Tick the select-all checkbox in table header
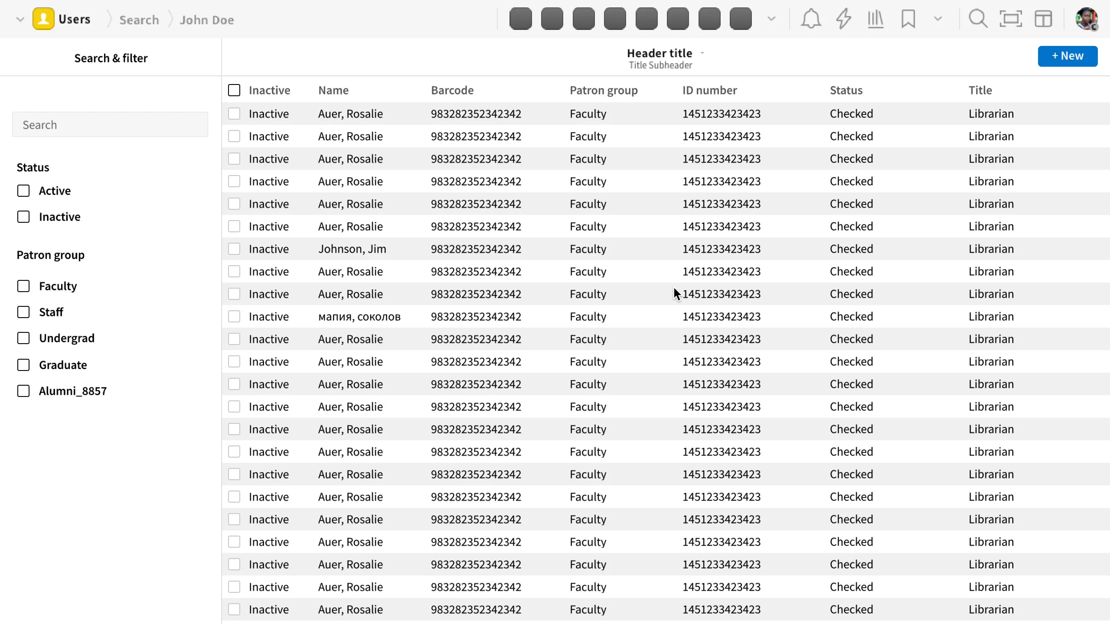This screenshot has height=624, width=1110. click(x=234, y=90)
